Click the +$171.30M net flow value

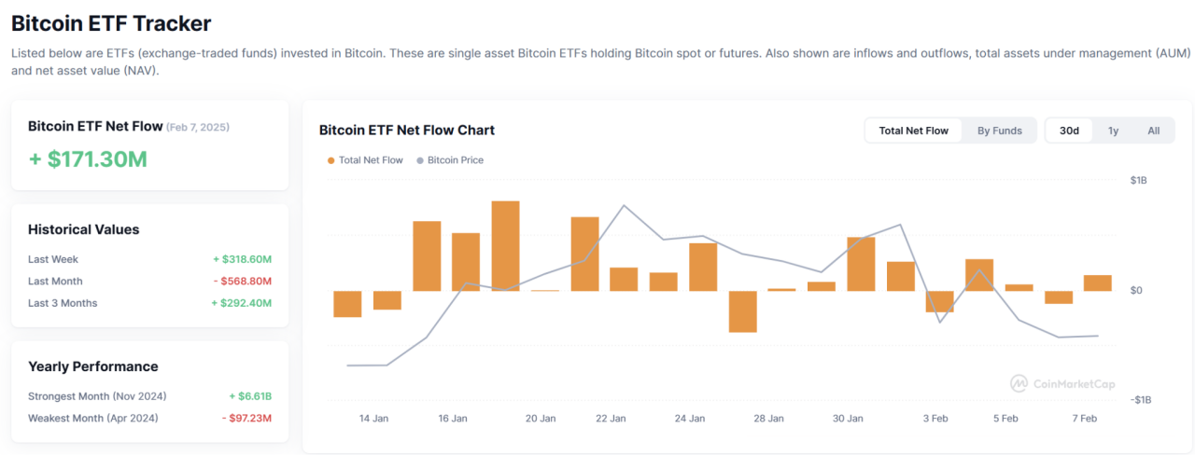(x=88, y=159)
